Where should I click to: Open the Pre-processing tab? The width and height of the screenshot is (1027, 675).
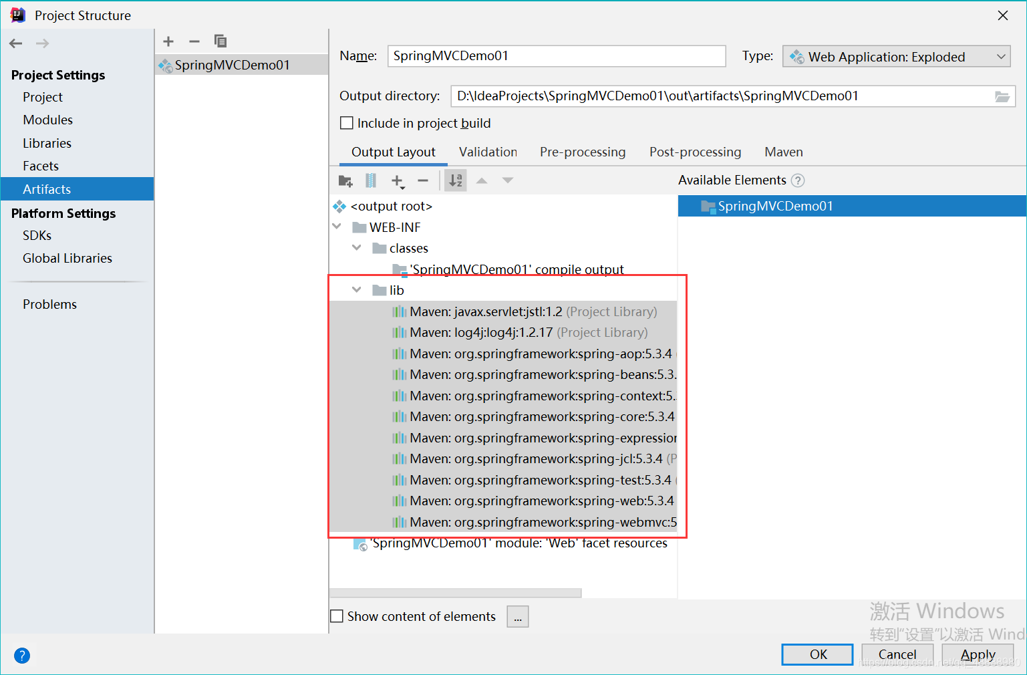point(583,152)
